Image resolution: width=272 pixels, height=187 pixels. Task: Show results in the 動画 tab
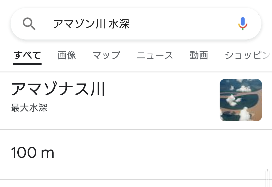[x=199, y=55]
